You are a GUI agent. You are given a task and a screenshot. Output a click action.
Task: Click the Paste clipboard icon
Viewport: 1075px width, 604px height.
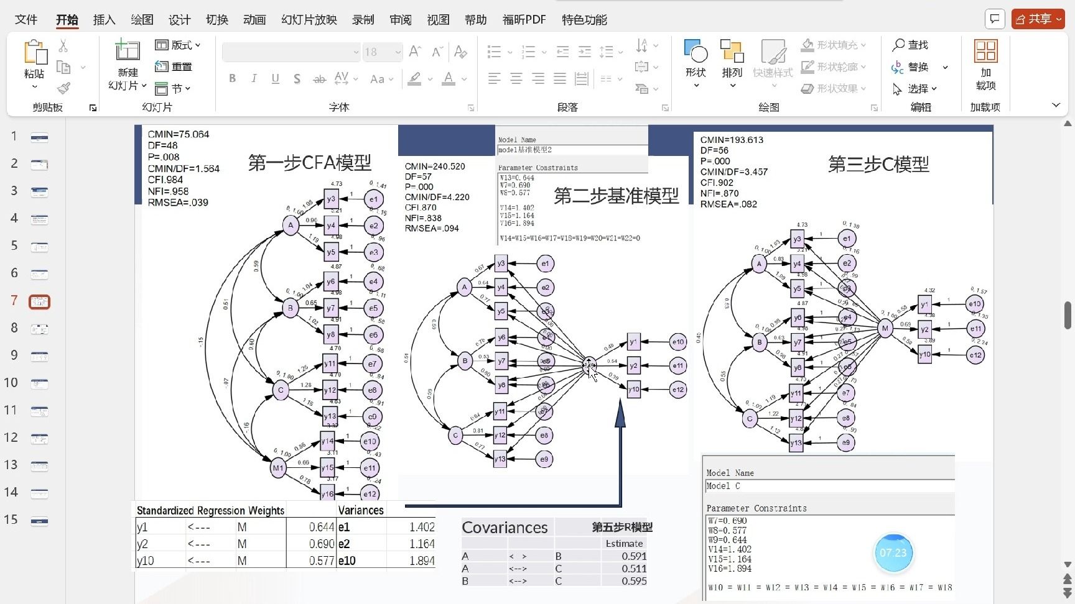tap(35, 52)
